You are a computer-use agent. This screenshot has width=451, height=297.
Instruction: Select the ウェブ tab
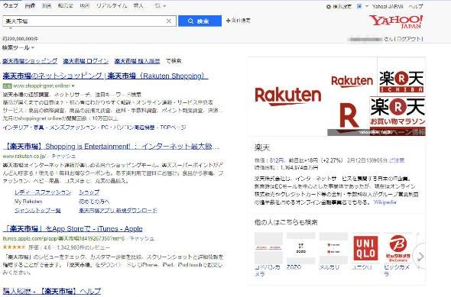(11, 5)
